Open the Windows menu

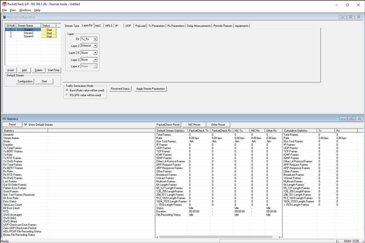(x=25, y=10)
